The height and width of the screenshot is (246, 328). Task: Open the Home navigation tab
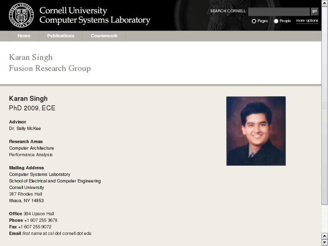24,36
